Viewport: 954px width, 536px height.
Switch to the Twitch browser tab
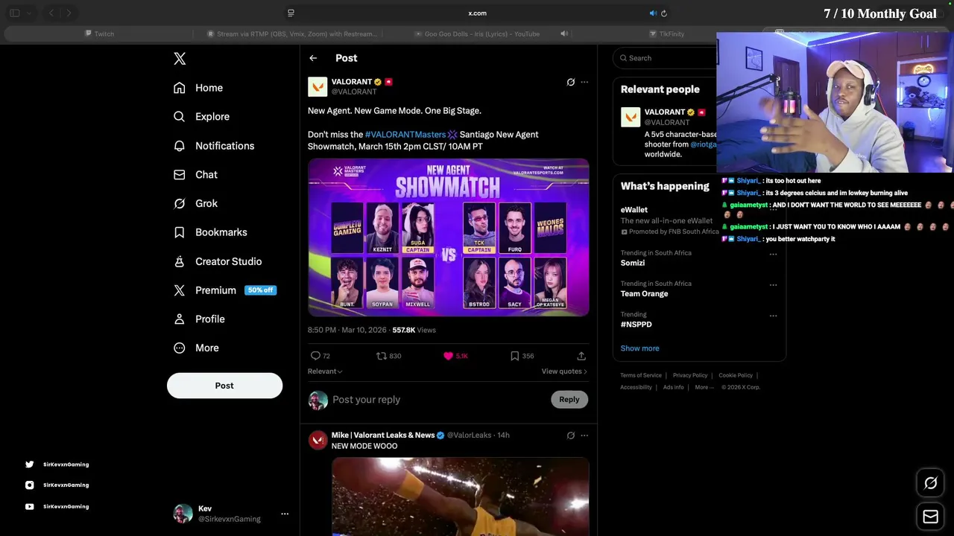(98, 33)
